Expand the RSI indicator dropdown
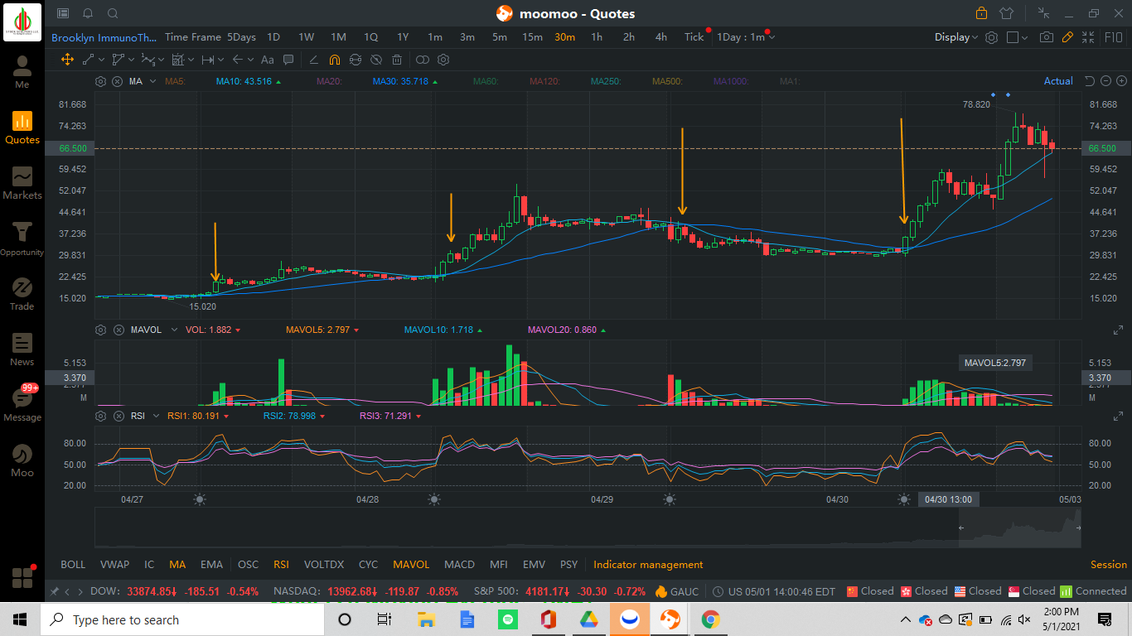This screenshot has width=1132, height=636. 155,416
